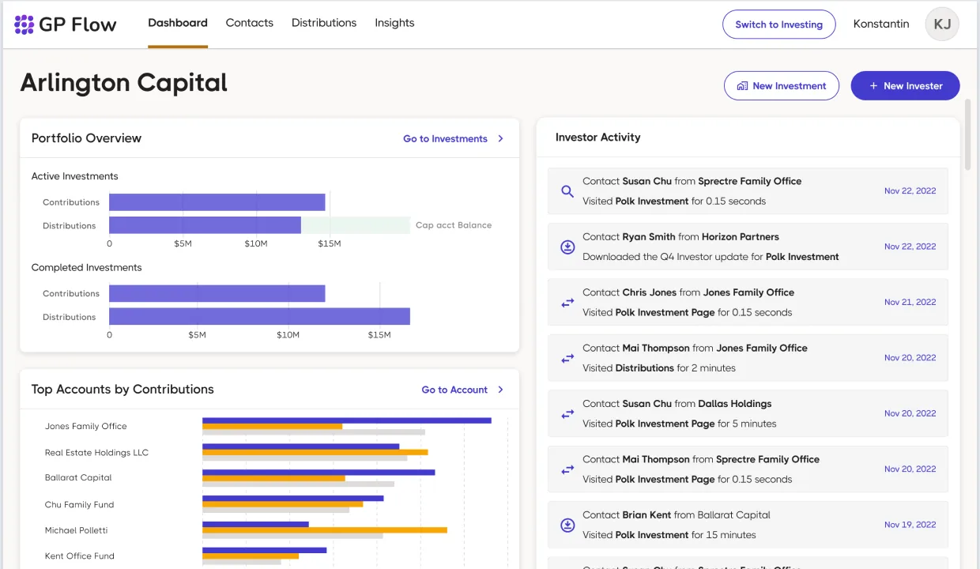Click download icon on Ryan Smith activity
Image resolution: width=980 pixels, height=569 pixels.
(567, 247)
